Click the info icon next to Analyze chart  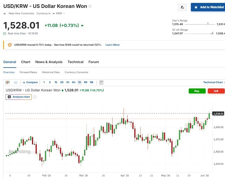(x=35, y=97)
